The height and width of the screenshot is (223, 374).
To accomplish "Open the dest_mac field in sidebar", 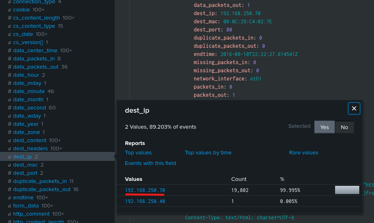I will [x=25, y=165].
